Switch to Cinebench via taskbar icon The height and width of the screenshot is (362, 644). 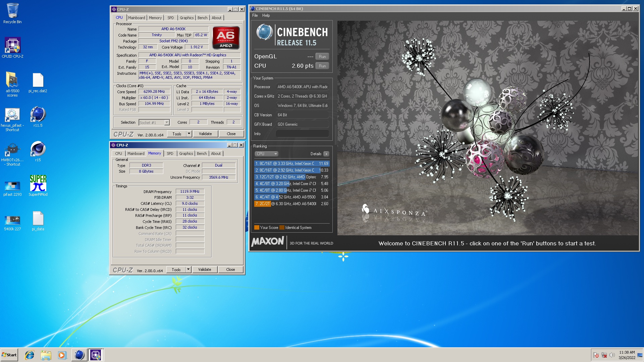click(x=79, y=355)
